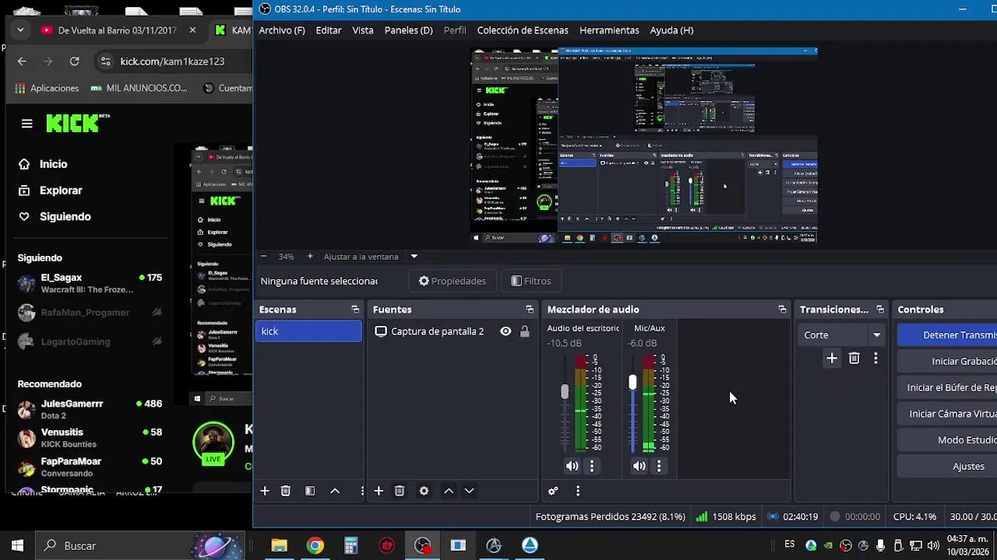997x560 pixels.
Task: Open the Archivo (F) menu
Action: (x=282, y=30)
